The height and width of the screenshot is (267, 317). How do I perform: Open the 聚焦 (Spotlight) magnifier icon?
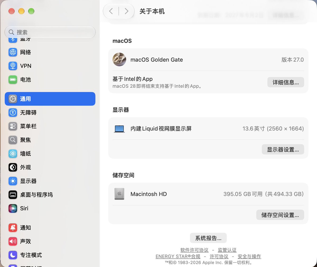coord(13,140)
